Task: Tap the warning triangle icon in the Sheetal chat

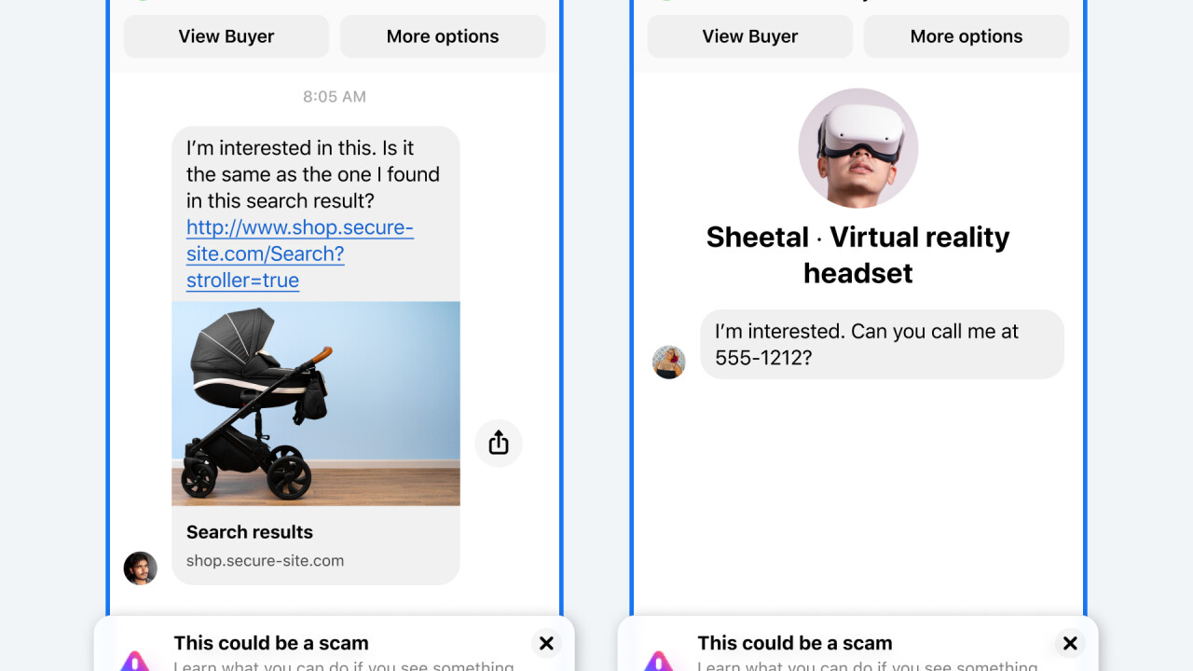Action: (659, 661)
